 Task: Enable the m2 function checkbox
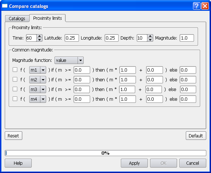(x=15, y=79)
